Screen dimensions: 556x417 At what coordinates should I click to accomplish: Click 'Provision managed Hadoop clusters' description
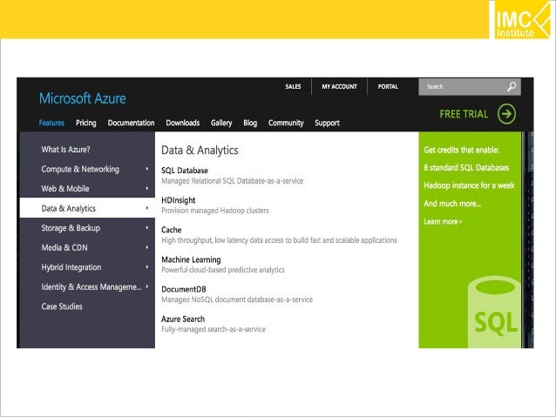pyautogui.click(x=215, y=211)
